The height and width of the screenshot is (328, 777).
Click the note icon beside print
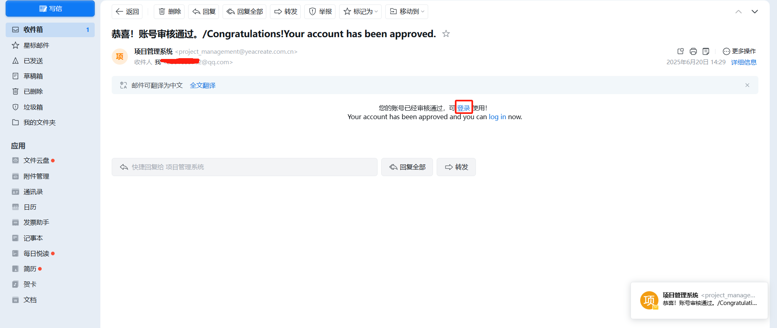click(x=706, y=51)
